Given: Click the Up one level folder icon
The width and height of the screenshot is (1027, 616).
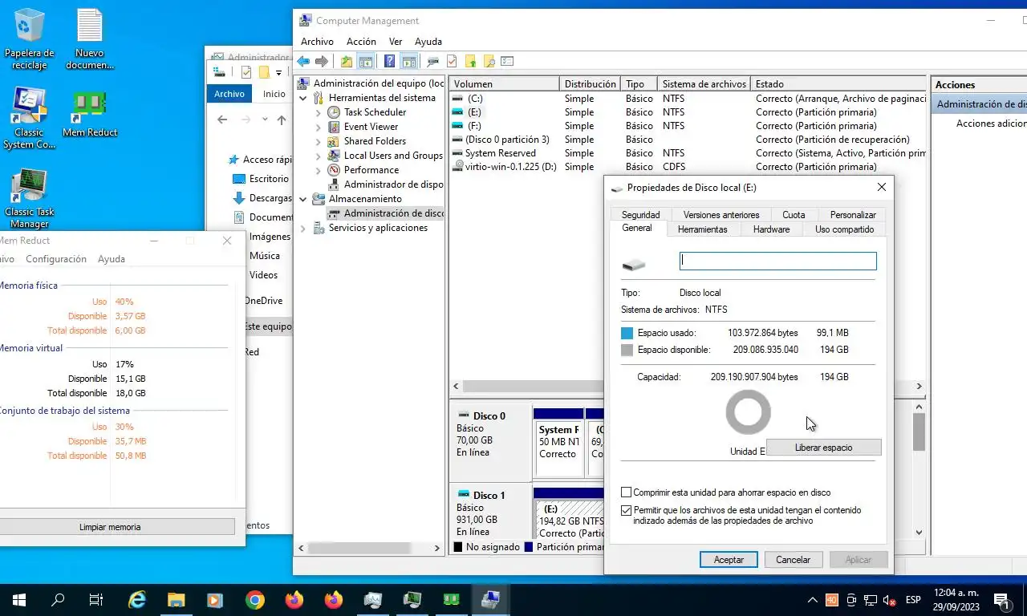Looking at the screenshot, I should [347, 61].
